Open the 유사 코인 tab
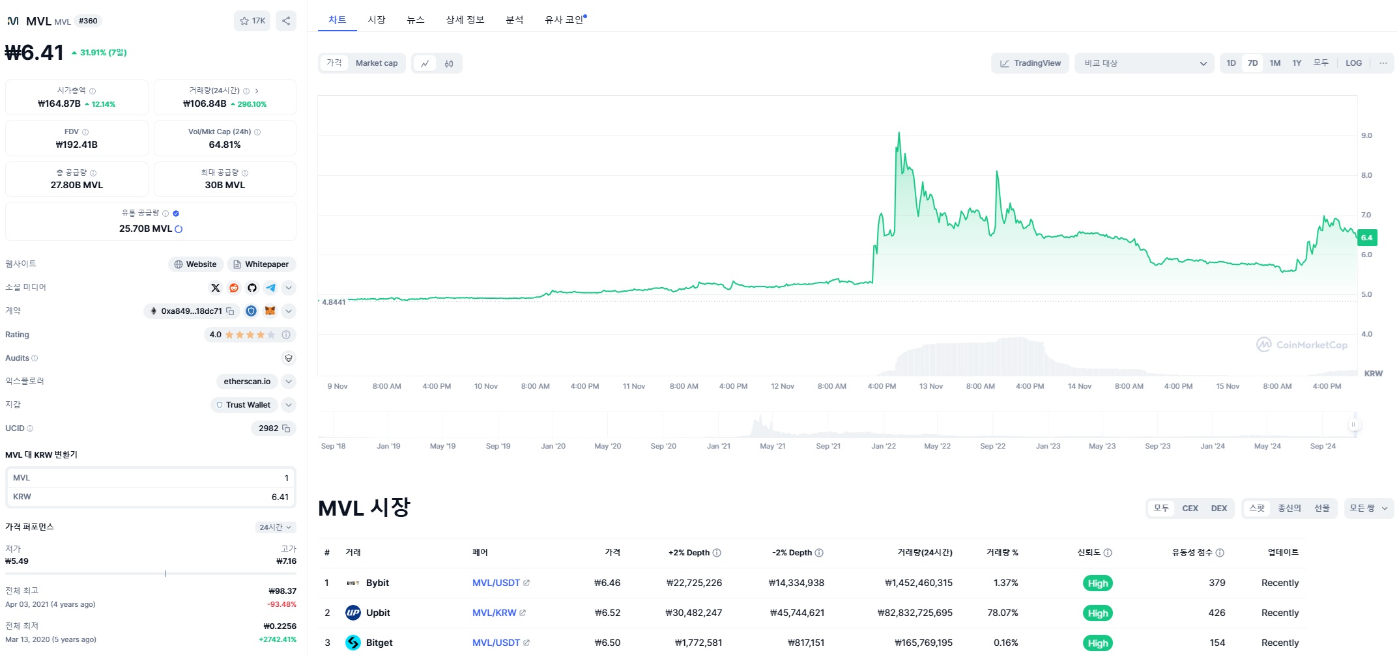The width and height of the screenshot is (1397, 655). [x=564, y=20]
